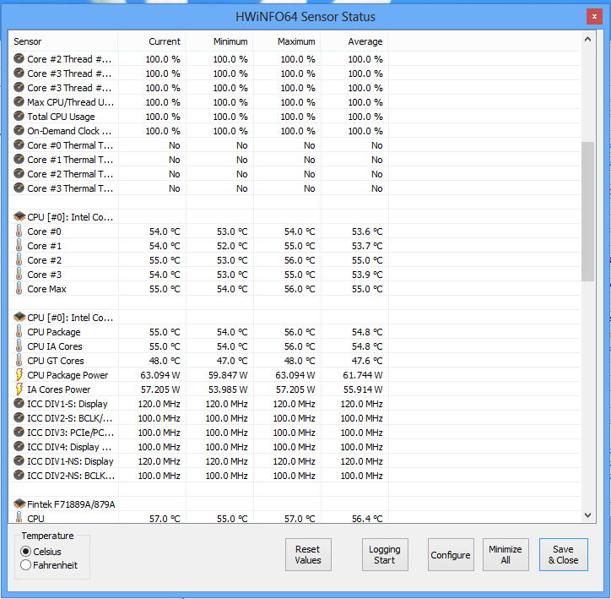This screenshot has height=599, width=611.
Task: Click the thermometer icon of Core #1
Action: click(19, 245)
